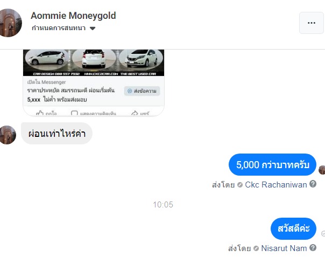Click the Aommie Moneygold profile picture in header
The width and height of the screenshot is (325, 257).
pos(10,23)
